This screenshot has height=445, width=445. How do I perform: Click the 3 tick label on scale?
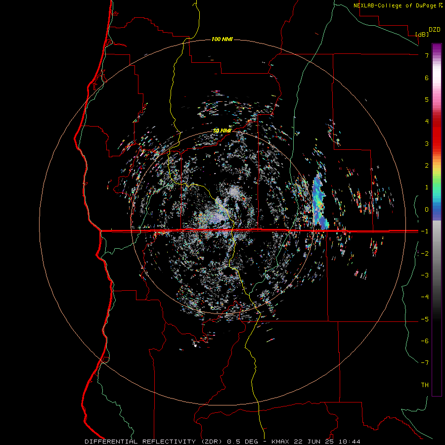(x=427, y=143)
